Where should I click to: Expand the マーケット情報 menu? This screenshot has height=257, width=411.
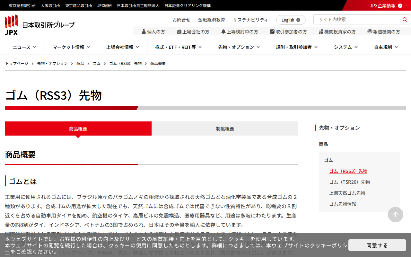71,47
